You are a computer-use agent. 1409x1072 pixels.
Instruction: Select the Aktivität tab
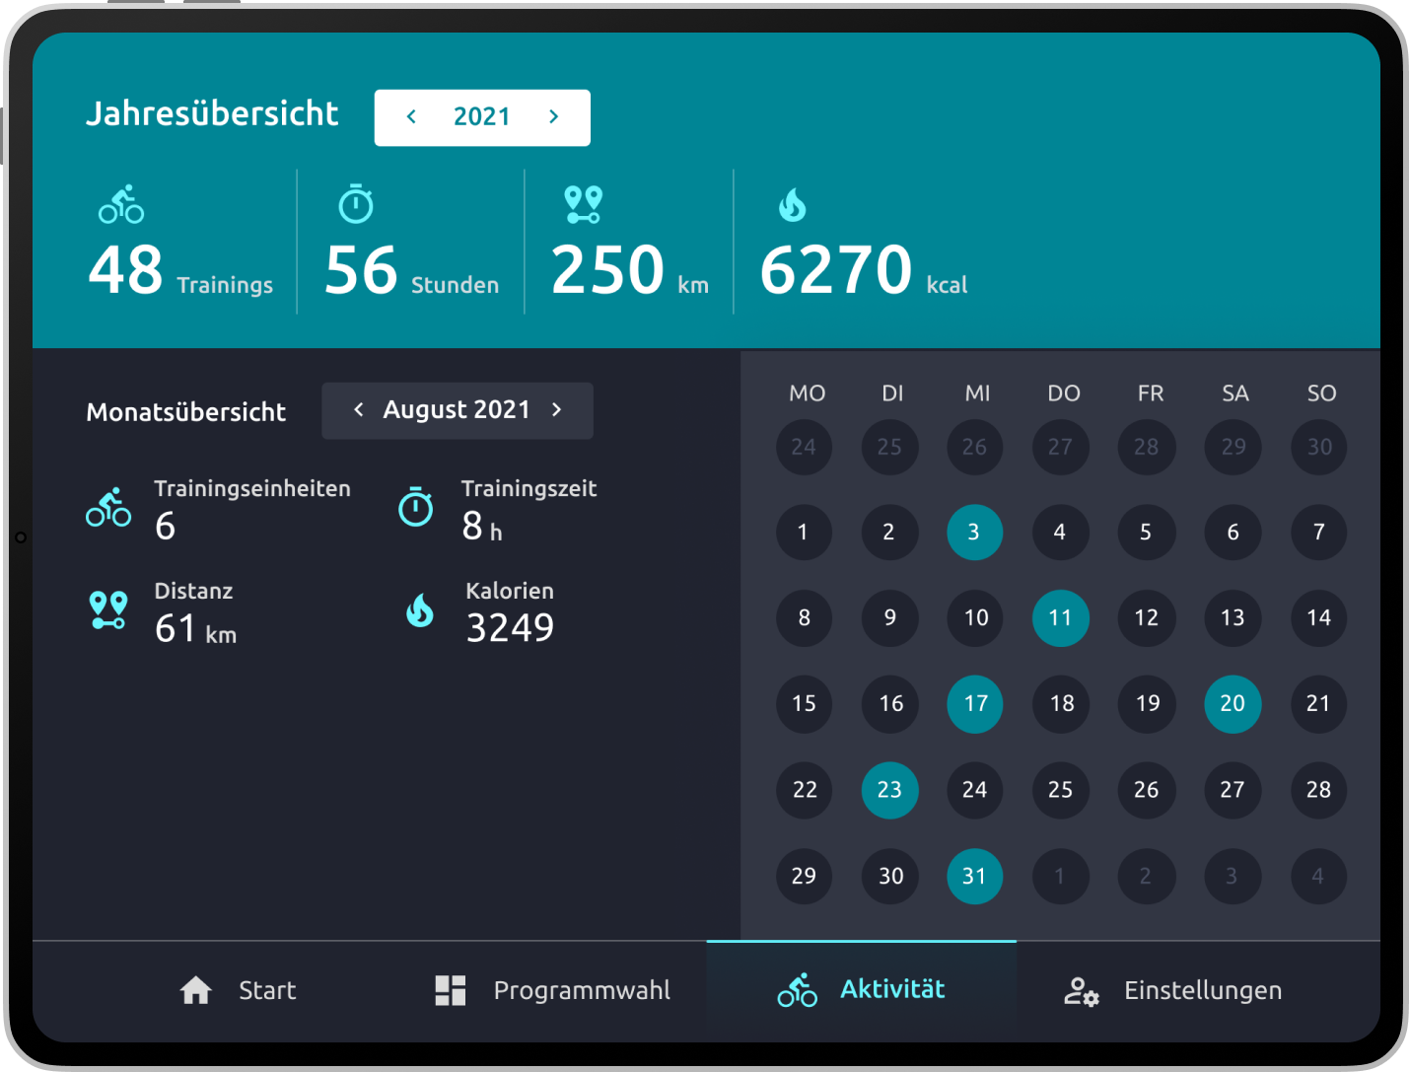[861, 990]
